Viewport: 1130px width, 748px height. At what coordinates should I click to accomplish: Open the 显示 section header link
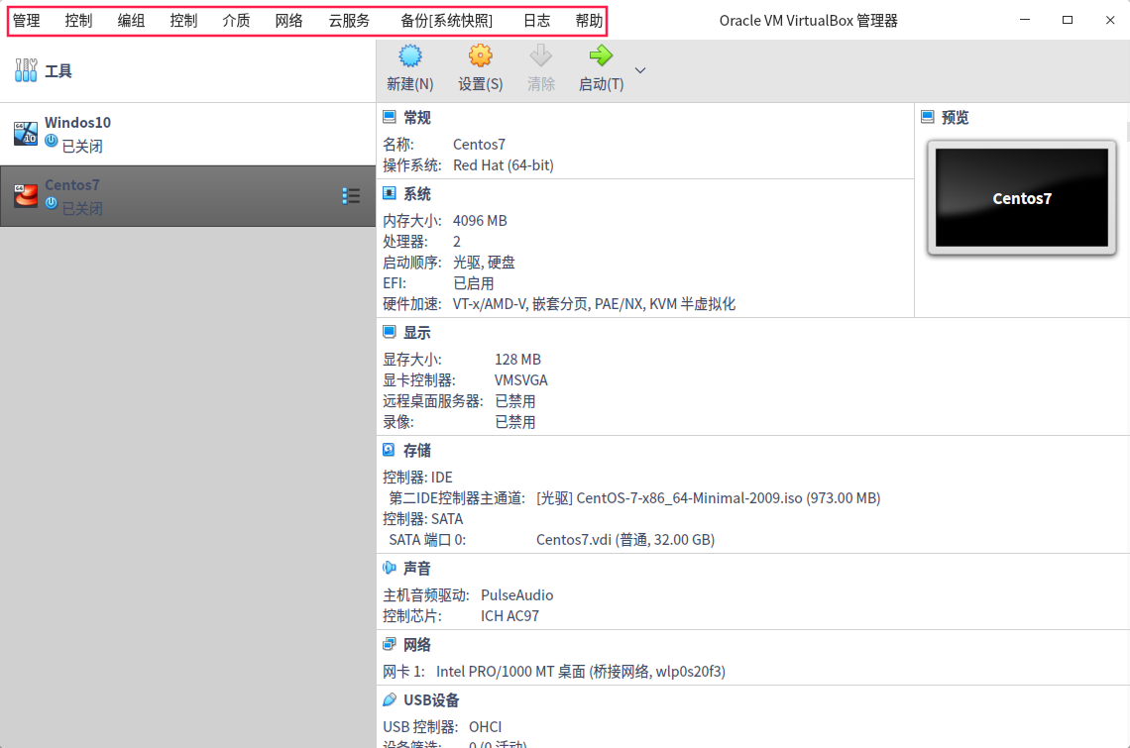[x=417, y=333]
